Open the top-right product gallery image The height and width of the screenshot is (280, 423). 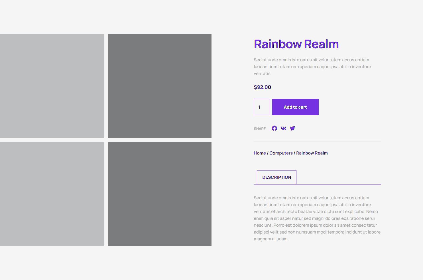tap(160, 86)
